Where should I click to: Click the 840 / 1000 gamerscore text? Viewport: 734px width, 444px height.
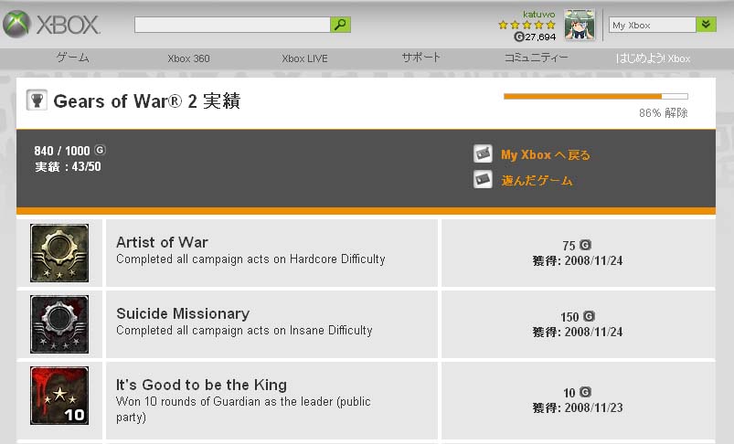point(62,151)
